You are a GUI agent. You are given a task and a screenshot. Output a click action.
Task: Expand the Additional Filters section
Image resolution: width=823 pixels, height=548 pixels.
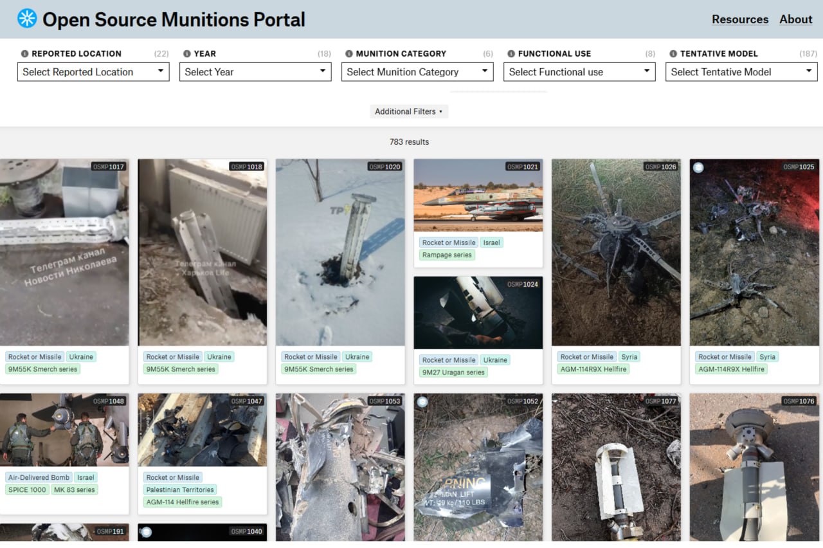409,111
